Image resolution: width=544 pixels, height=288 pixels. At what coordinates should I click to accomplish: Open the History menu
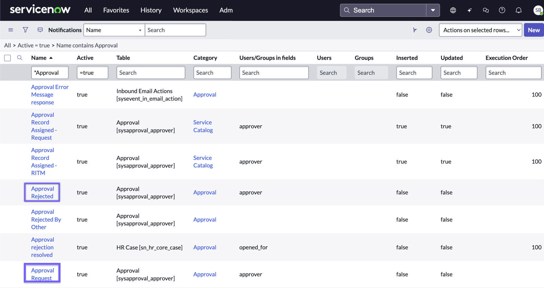[x=151, y=10]
